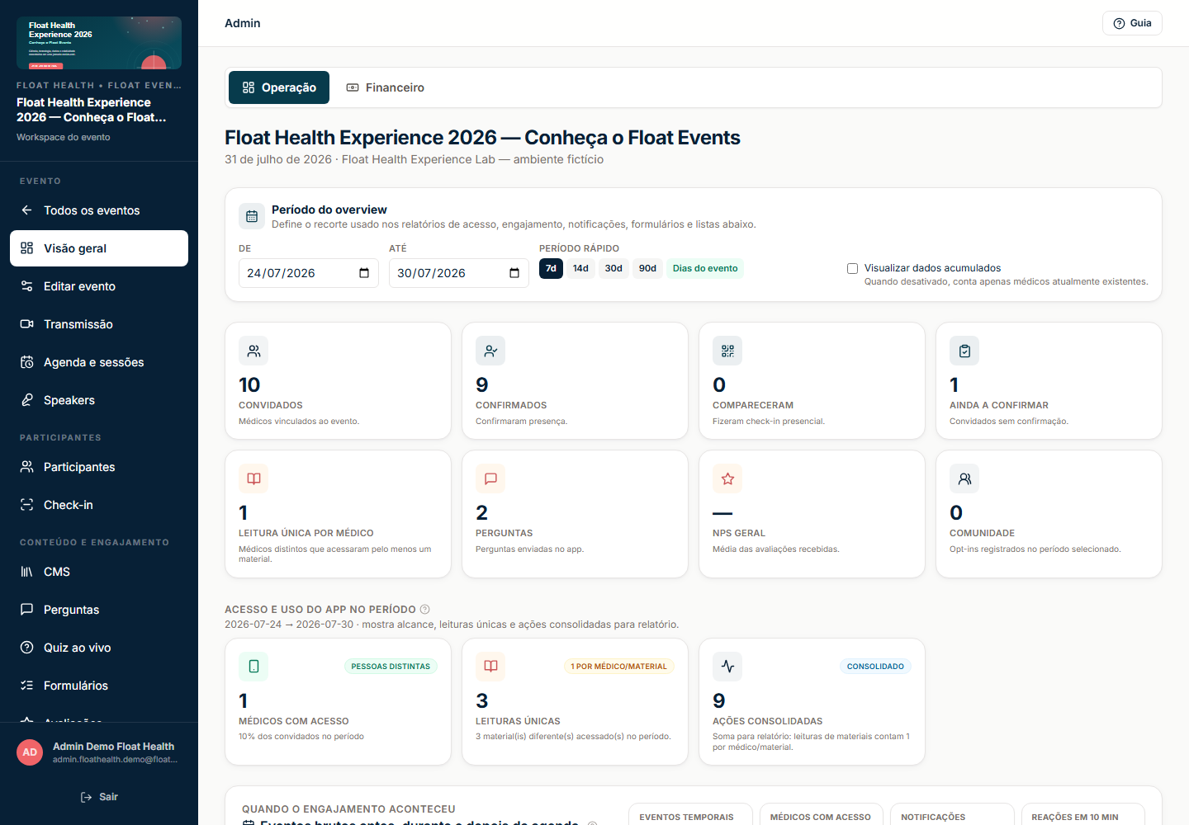Viewport: 1189px width, 825px height.
Task: Switch to the Financeiro tab
Action: 385,87
